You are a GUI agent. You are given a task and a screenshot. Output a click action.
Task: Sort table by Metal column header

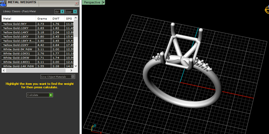pyautogui.click(x=19, y=19)
